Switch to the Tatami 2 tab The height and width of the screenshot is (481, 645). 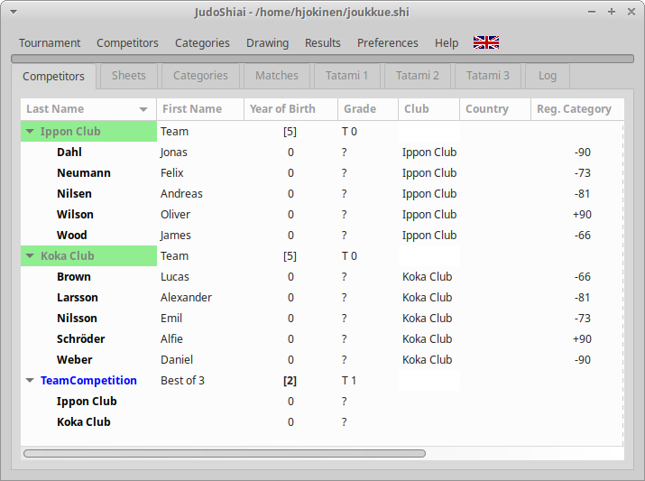[x=417, y=76]
